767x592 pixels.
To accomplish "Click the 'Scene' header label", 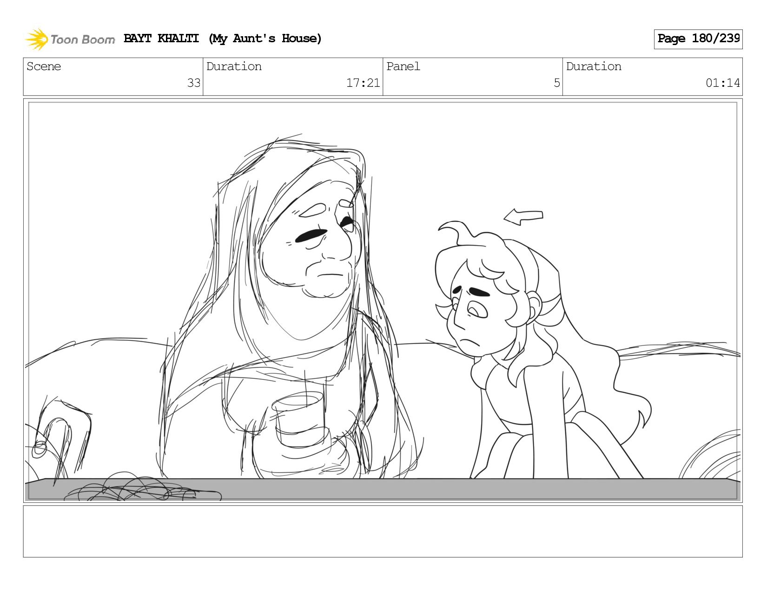I will (x=44, y=66).
